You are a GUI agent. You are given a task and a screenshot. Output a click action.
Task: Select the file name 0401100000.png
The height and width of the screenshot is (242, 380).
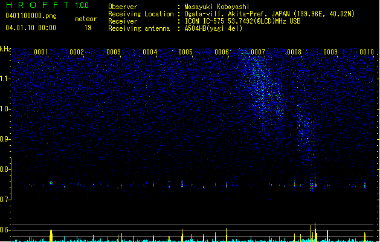click(31, 16)
